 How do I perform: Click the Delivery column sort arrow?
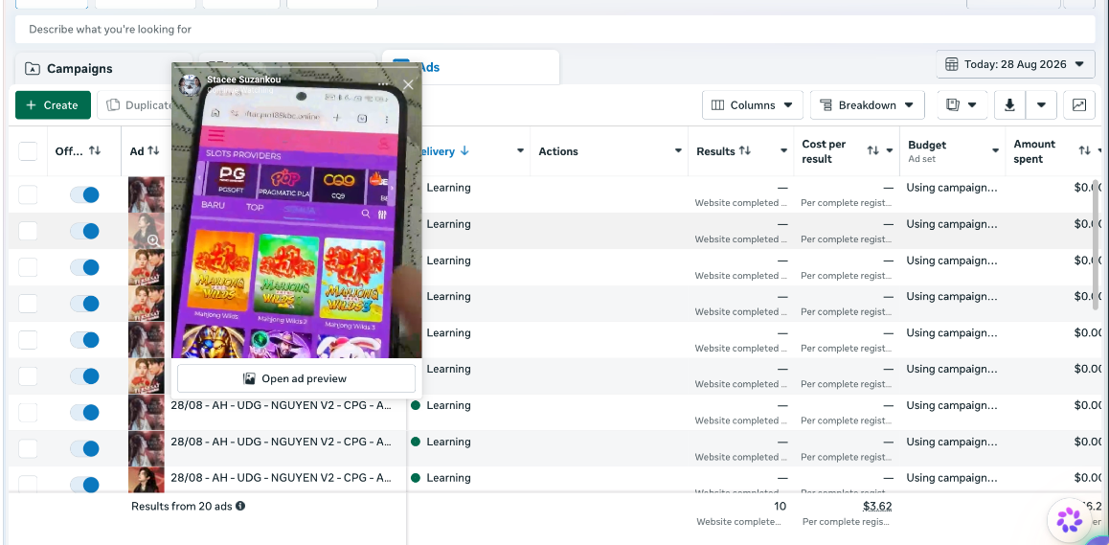(x=464, y=150)
